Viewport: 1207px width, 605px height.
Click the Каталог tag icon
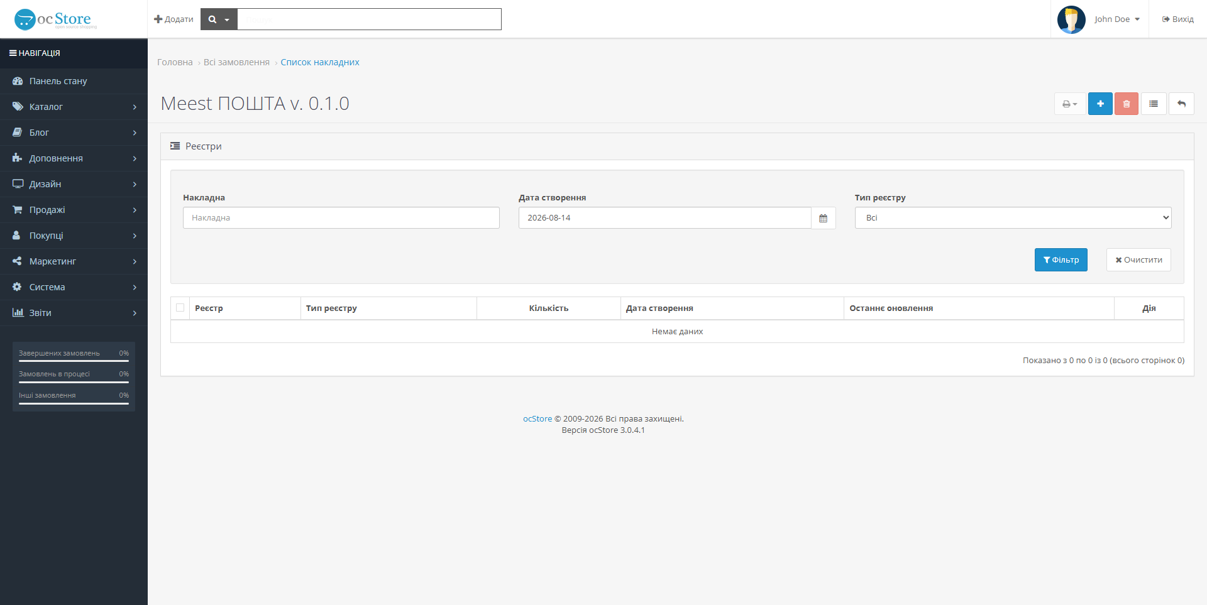18,107
